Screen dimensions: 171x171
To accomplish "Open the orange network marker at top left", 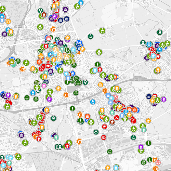I will click(8, 21).
